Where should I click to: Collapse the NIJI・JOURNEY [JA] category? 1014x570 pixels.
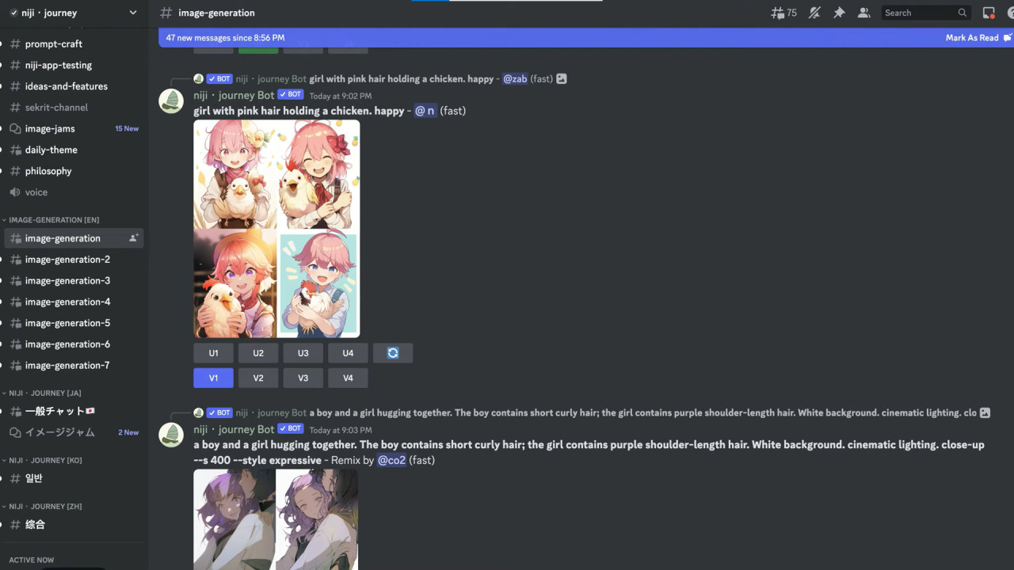[45, 393]
